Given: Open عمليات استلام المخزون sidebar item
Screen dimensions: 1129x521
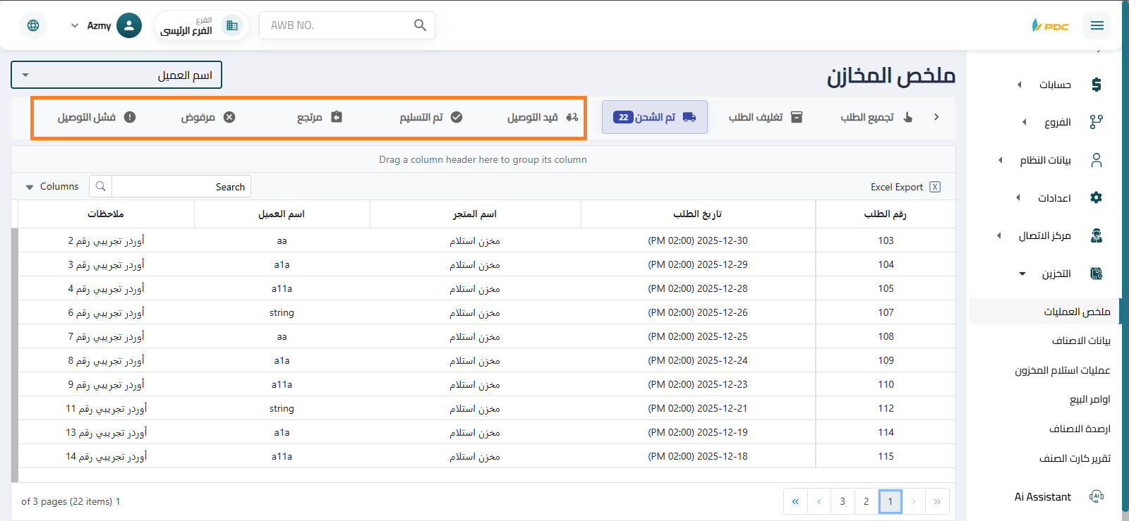Looking at the screenshot, I should coord(1063,370).
